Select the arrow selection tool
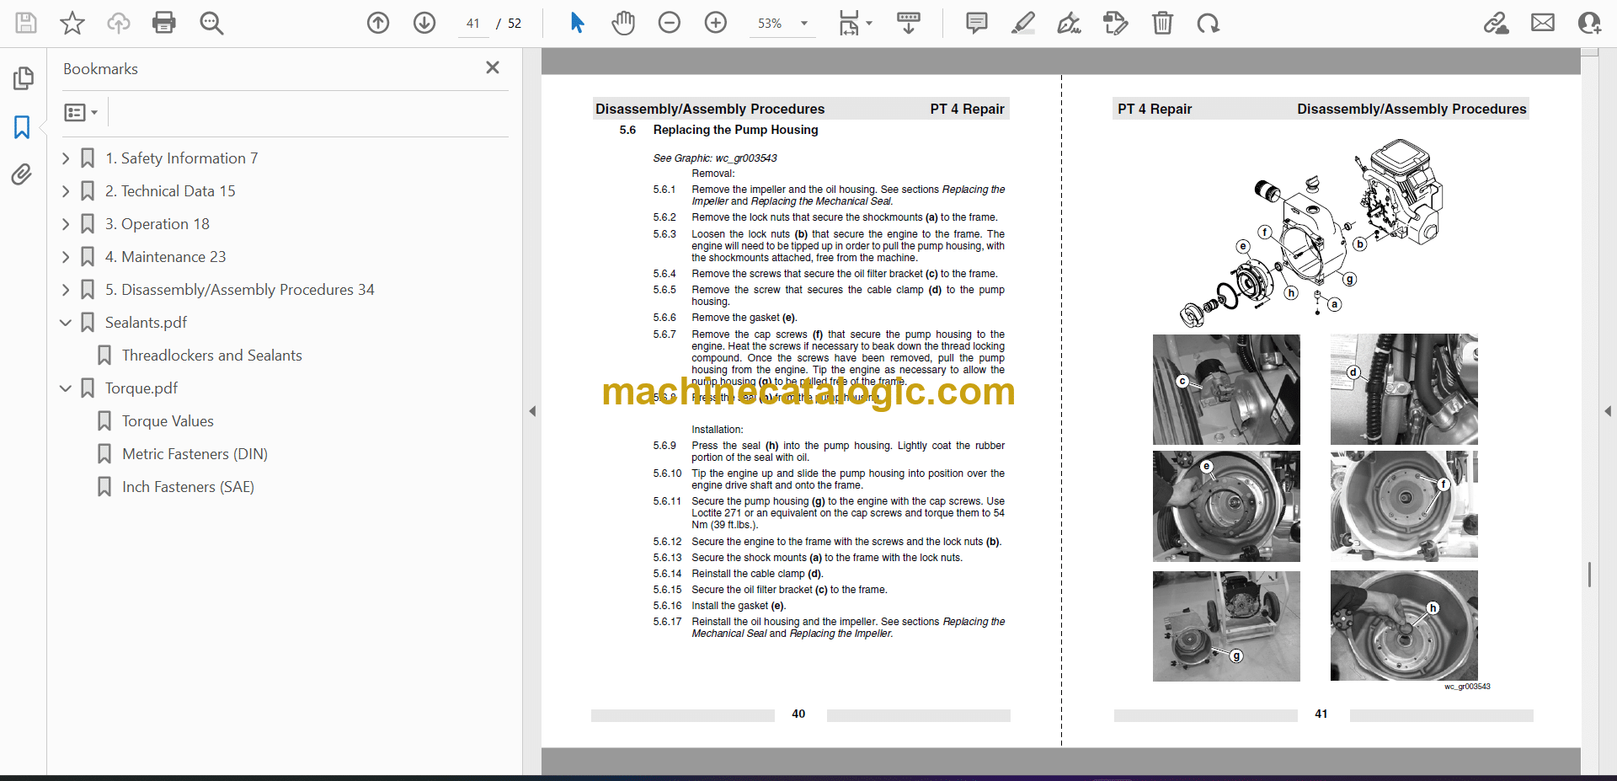 coord(577,23)
